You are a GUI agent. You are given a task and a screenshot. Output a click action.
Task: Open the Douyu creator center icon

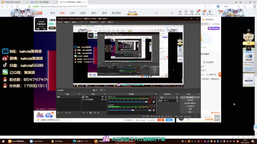pyautogui.click(x=210, y=12)
